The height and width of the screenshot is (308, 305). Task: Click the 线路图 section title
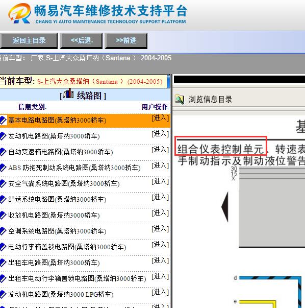tap(89, 96)
